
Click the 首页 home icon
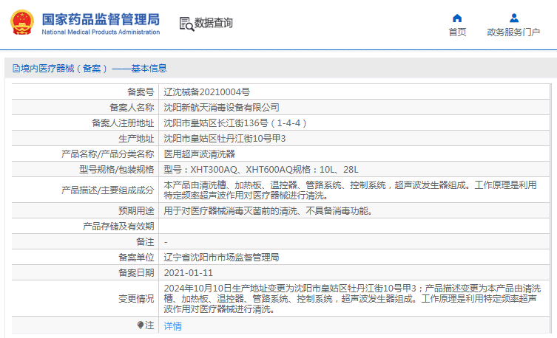click(457, 18)
